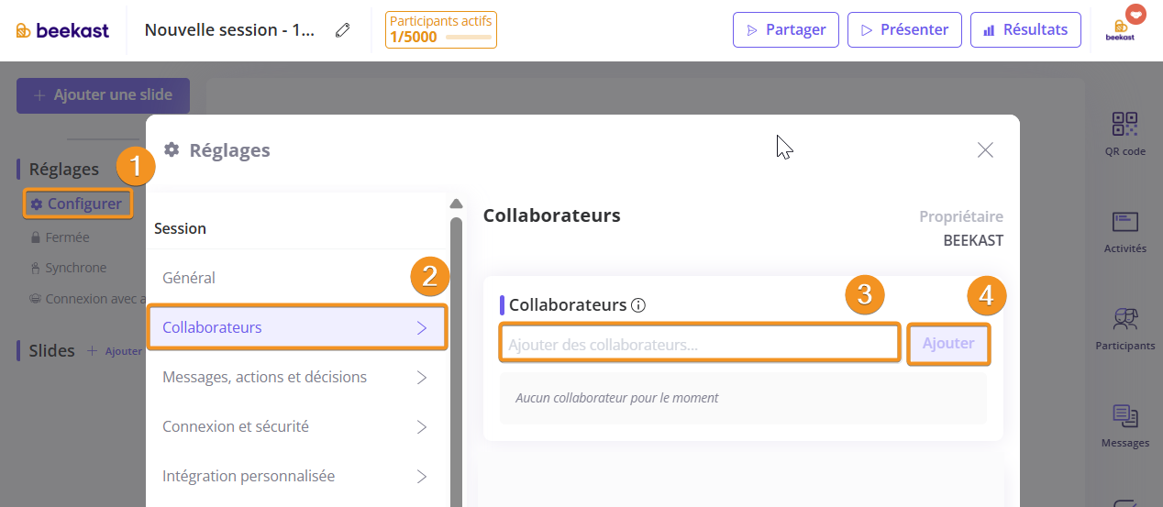Click the Beekast logo in header
The image size is (1163, 507).
(62, 30)
